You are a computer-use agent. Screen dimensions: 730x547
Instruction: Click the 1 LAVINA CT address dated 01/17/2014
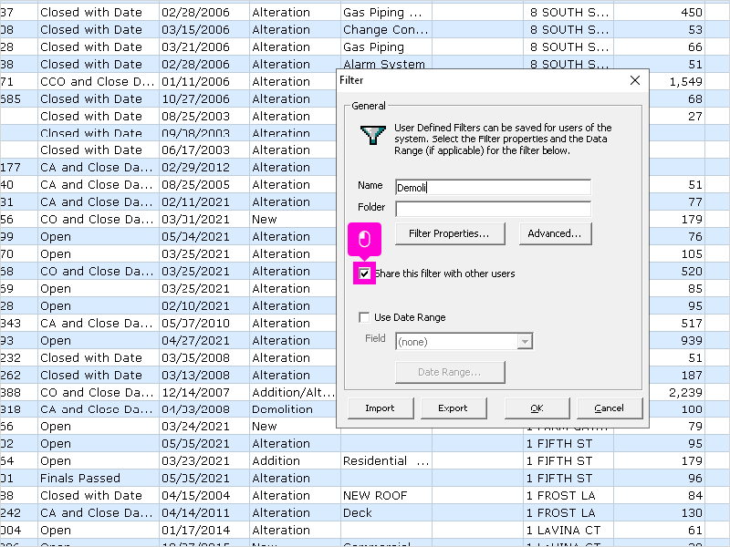pos(568,530)
